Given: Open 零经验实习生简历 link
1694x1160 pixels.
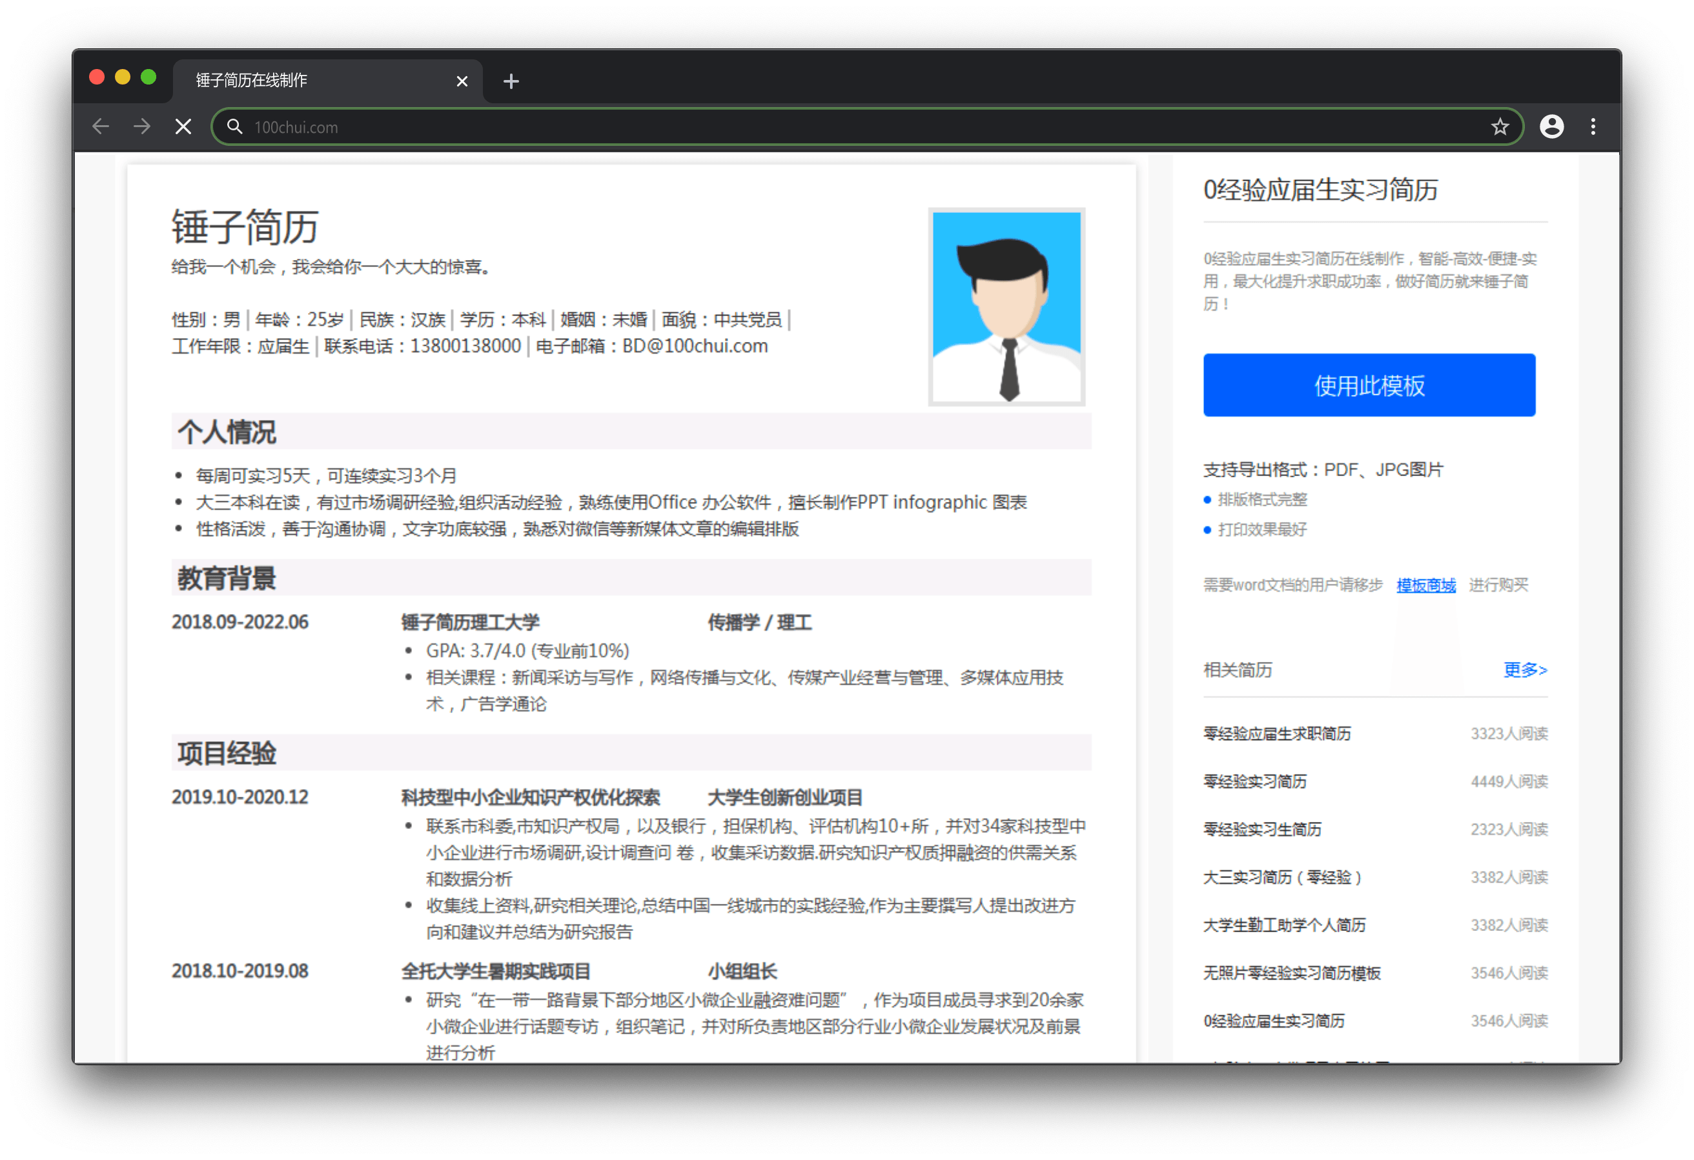Looking at the screenshot, I should pos(1261,829).
